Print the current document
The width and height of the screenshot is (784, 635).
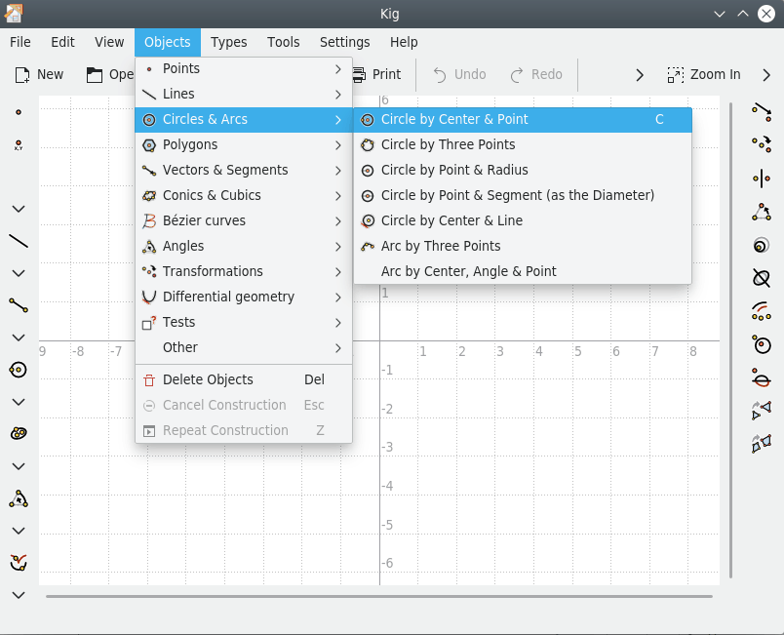[376, 74]
